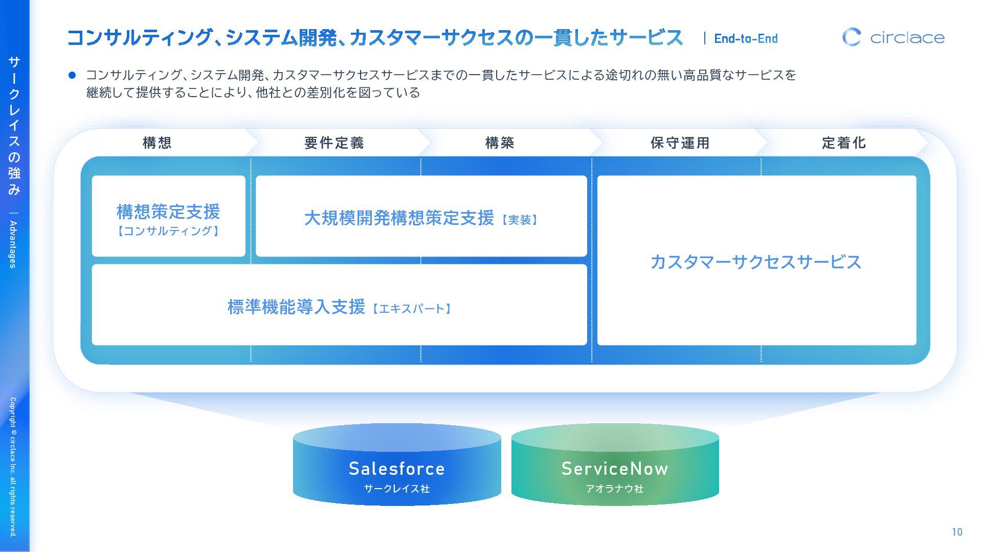Screen dimensions: 982x552
Task: Click the ServiceNow cylinder
Action: [615, 465]
